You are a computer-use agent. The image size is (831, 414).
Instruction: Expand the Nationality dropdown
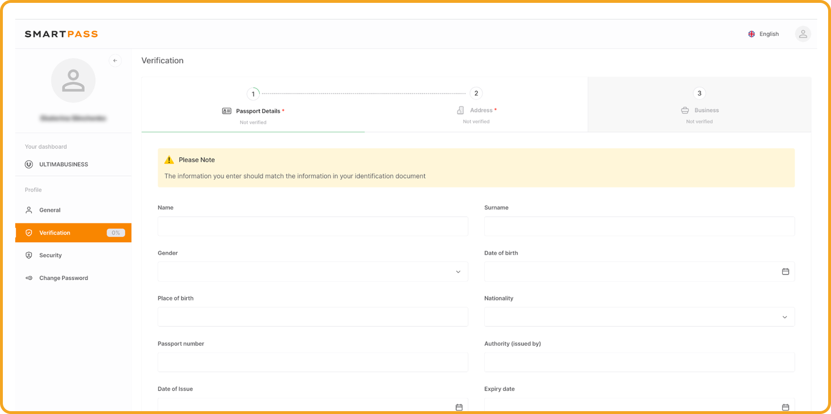639,317
